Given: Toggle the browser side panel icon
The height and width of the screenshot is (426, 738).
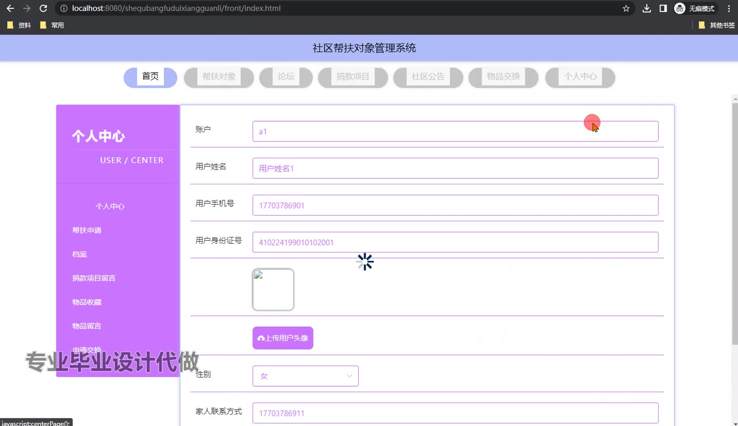Looking at the screenshot, I should coord(663,8).
